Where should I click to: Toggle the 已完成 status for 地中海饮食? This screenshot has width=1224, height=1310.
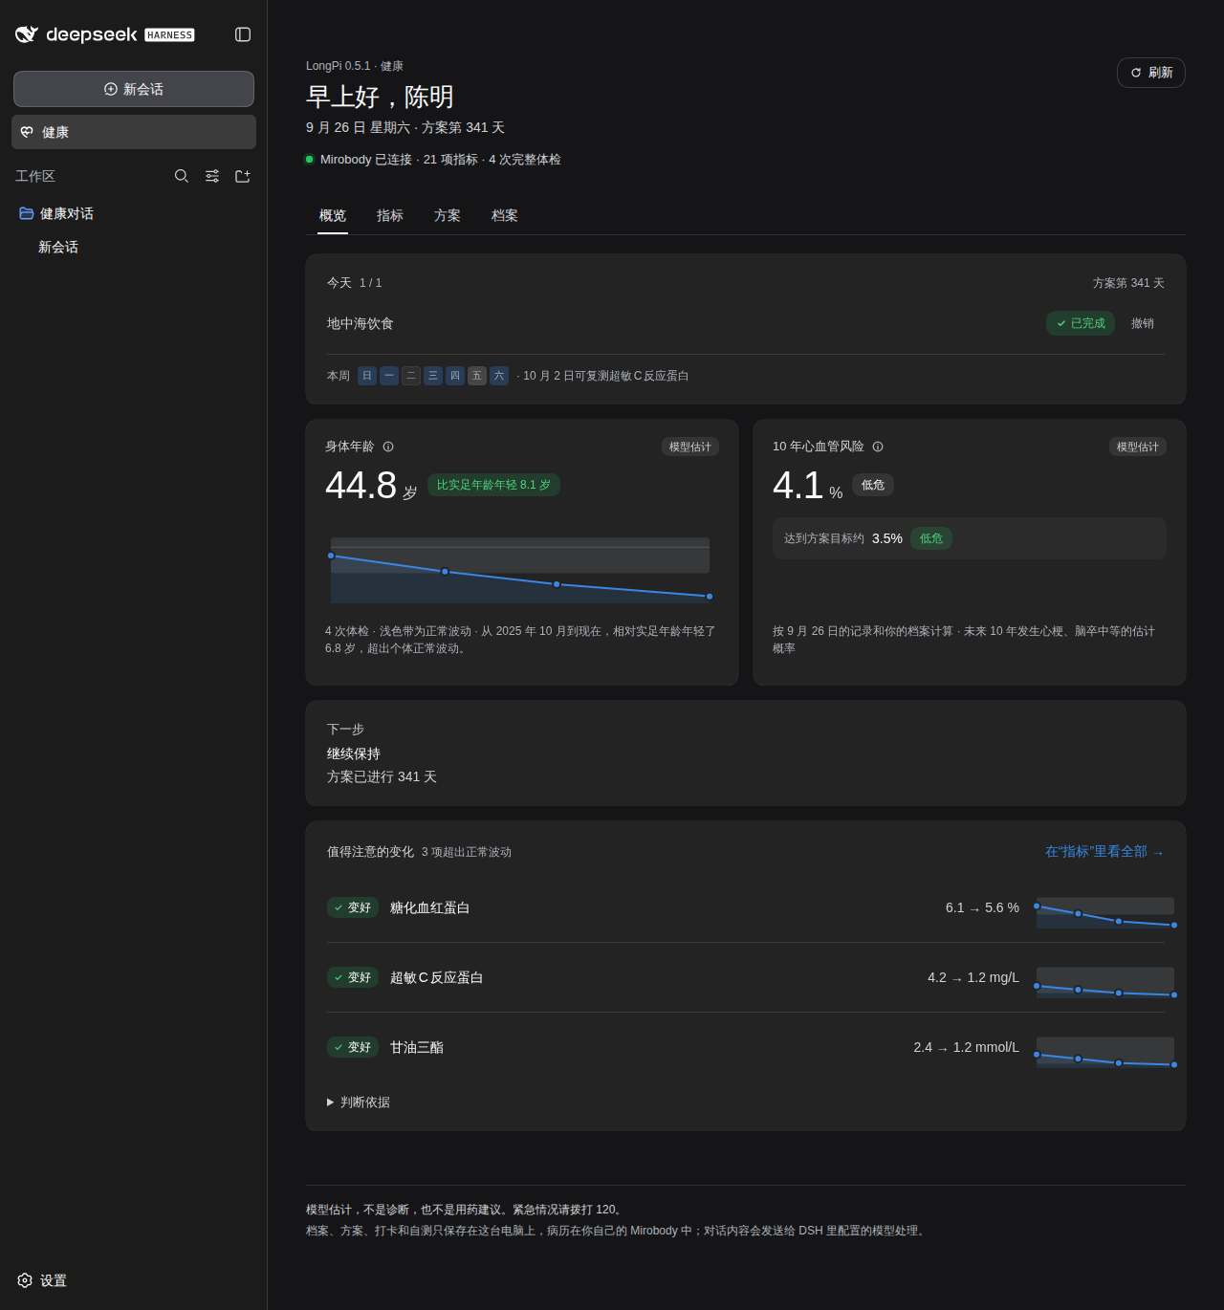(1081, 323)
